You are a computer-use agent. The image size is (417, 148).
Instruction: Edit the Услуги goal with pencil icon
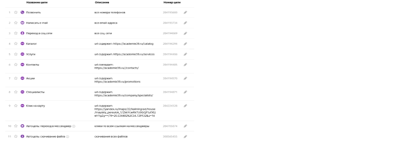[x=185, y=54]
